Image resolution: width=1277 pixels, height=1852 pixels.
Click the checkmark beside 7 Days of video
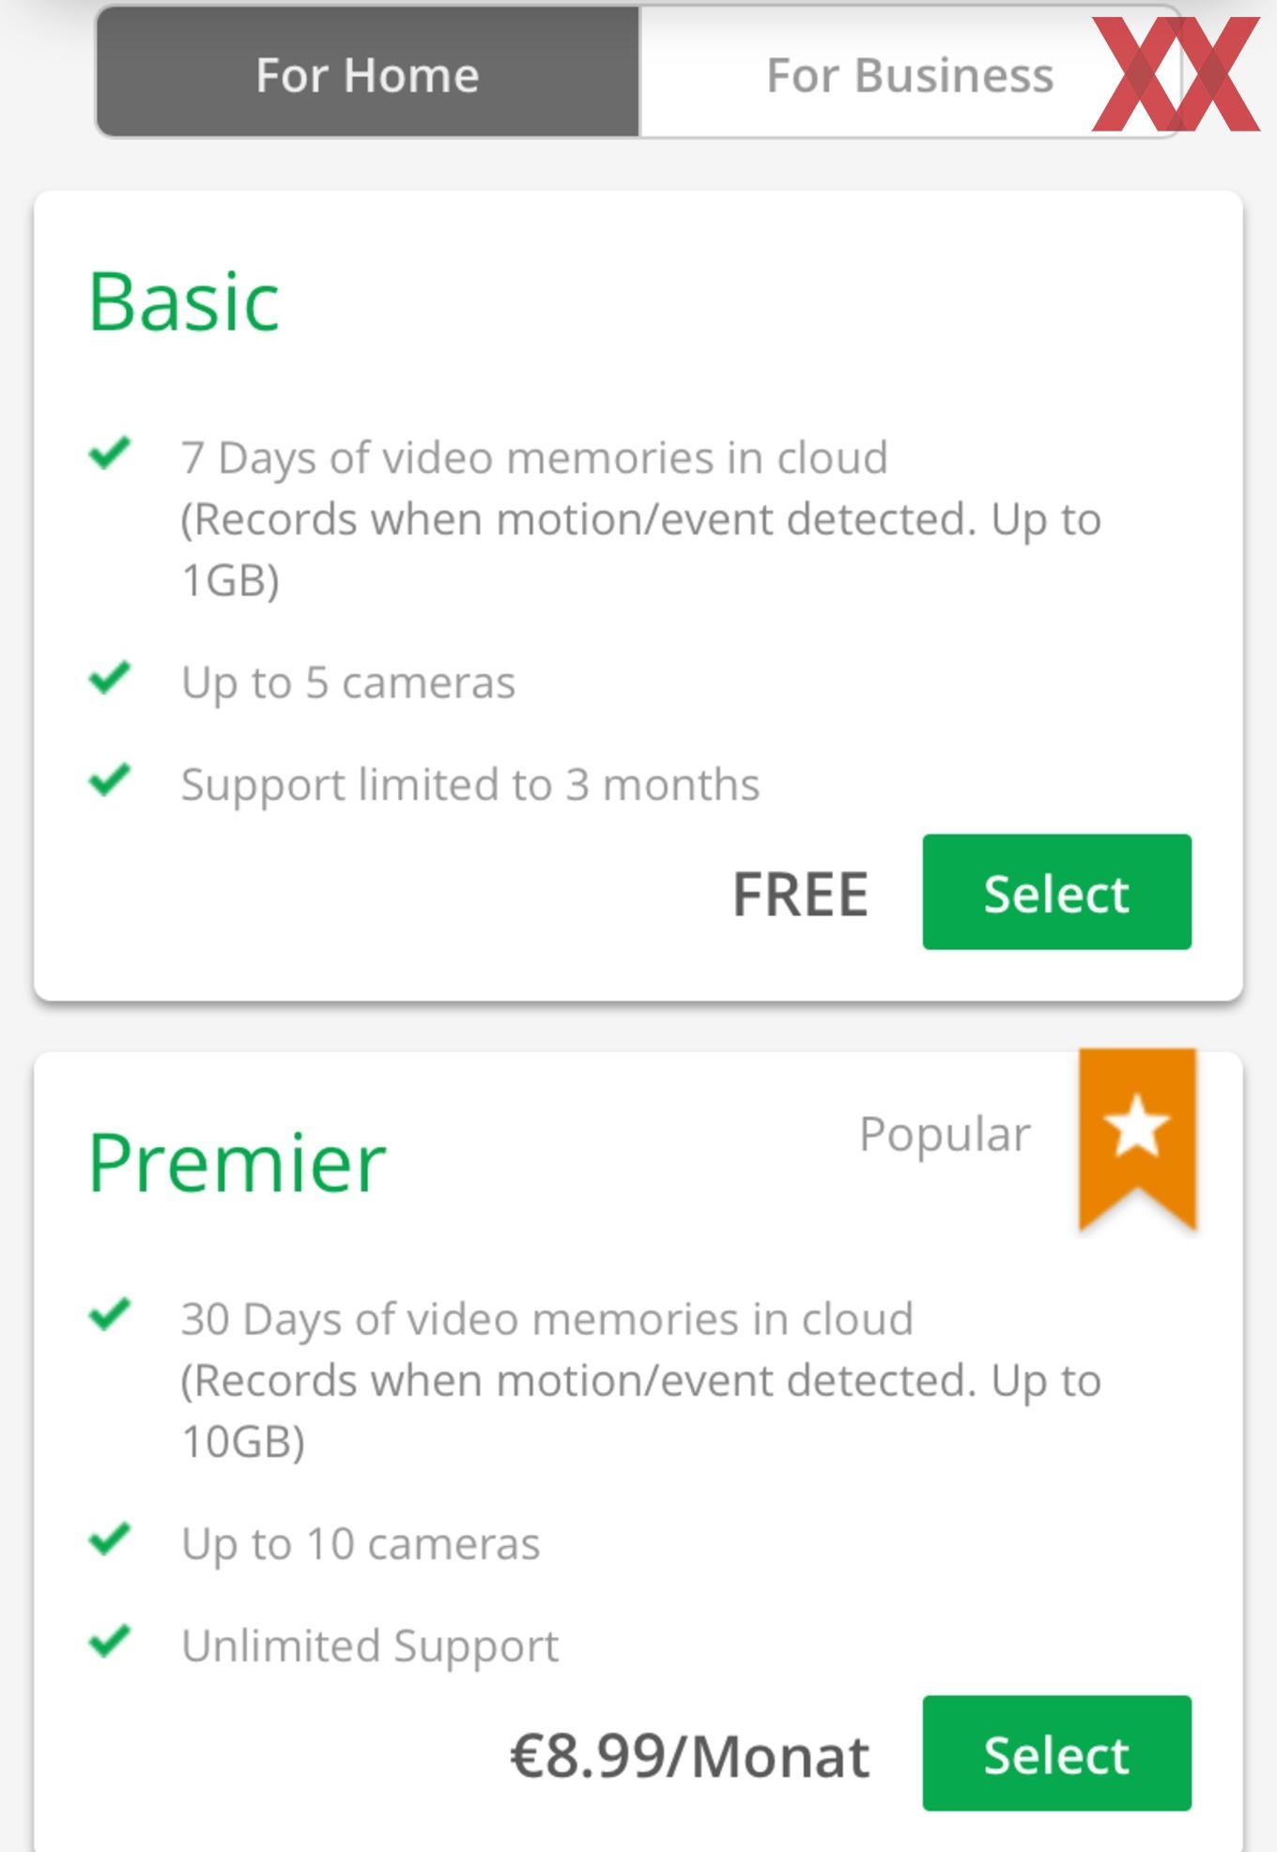tap(110, 453)
